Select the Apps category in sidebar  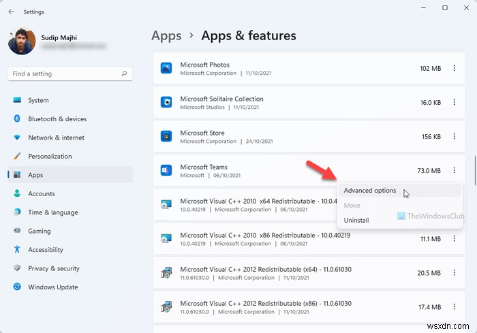coord(70,174)
